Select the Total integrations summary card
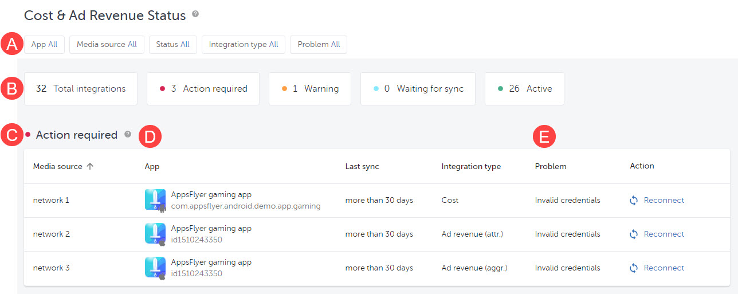738x294 pixels. click(81, 89)
